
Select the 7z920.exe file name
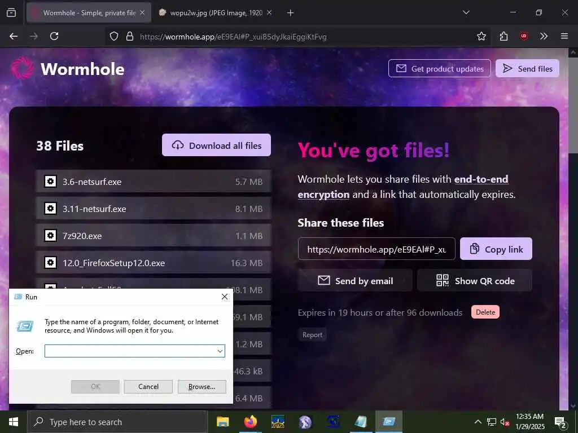point(82,236)
